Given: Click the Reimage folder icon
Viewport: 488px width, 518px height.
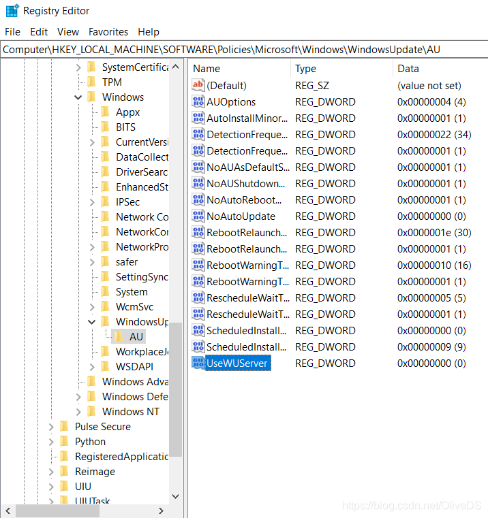Looking at the screenshot, I should click(x=64, y=472).
